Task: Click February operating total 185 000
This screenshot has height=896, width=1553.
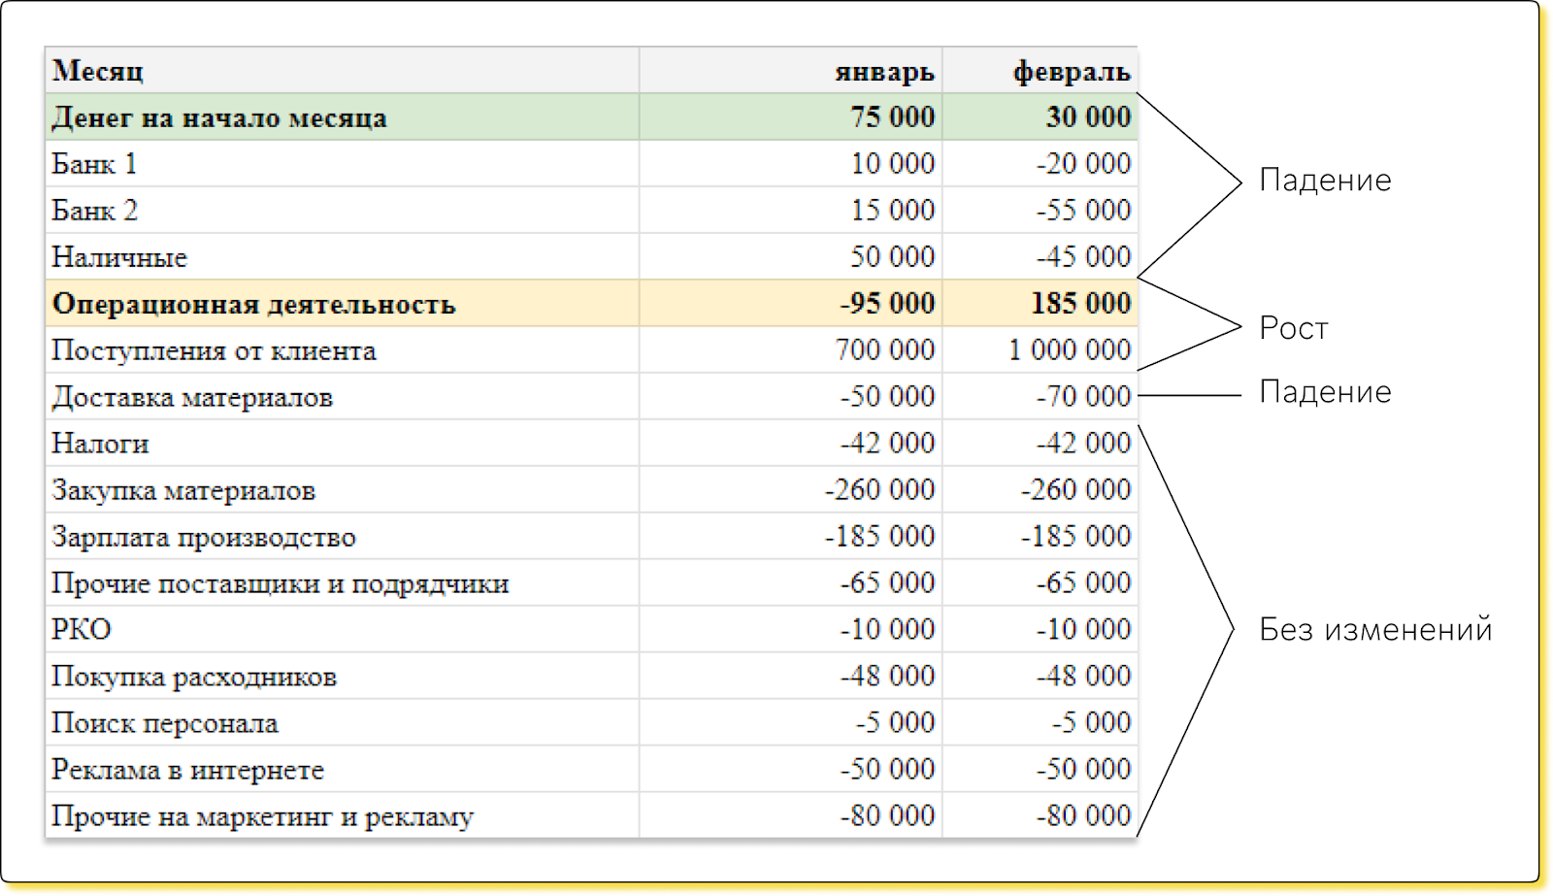Action: tap(1080, 304)
